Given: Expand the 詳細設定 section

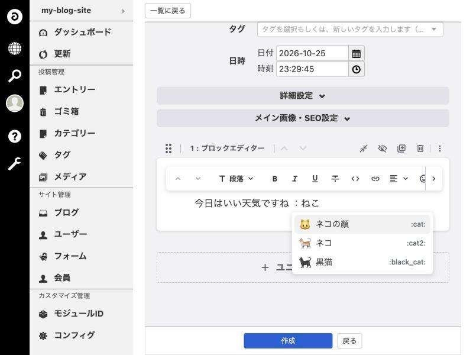Looking at the screenshot, I should 303,96.
